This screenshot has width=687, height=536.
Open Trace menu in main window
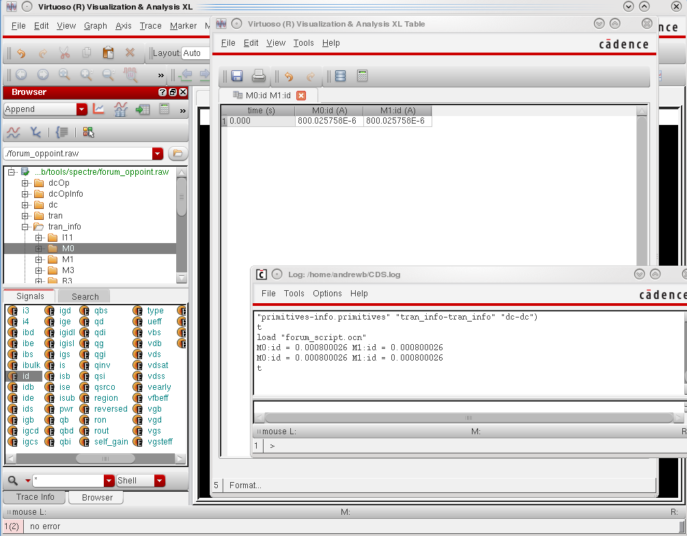(x=150, y=26)
